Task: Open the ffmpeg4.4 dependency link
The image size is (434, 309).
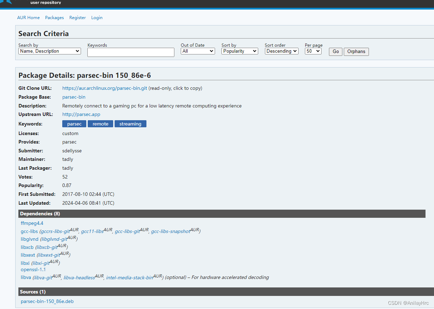Action: [x=32, y=223]
